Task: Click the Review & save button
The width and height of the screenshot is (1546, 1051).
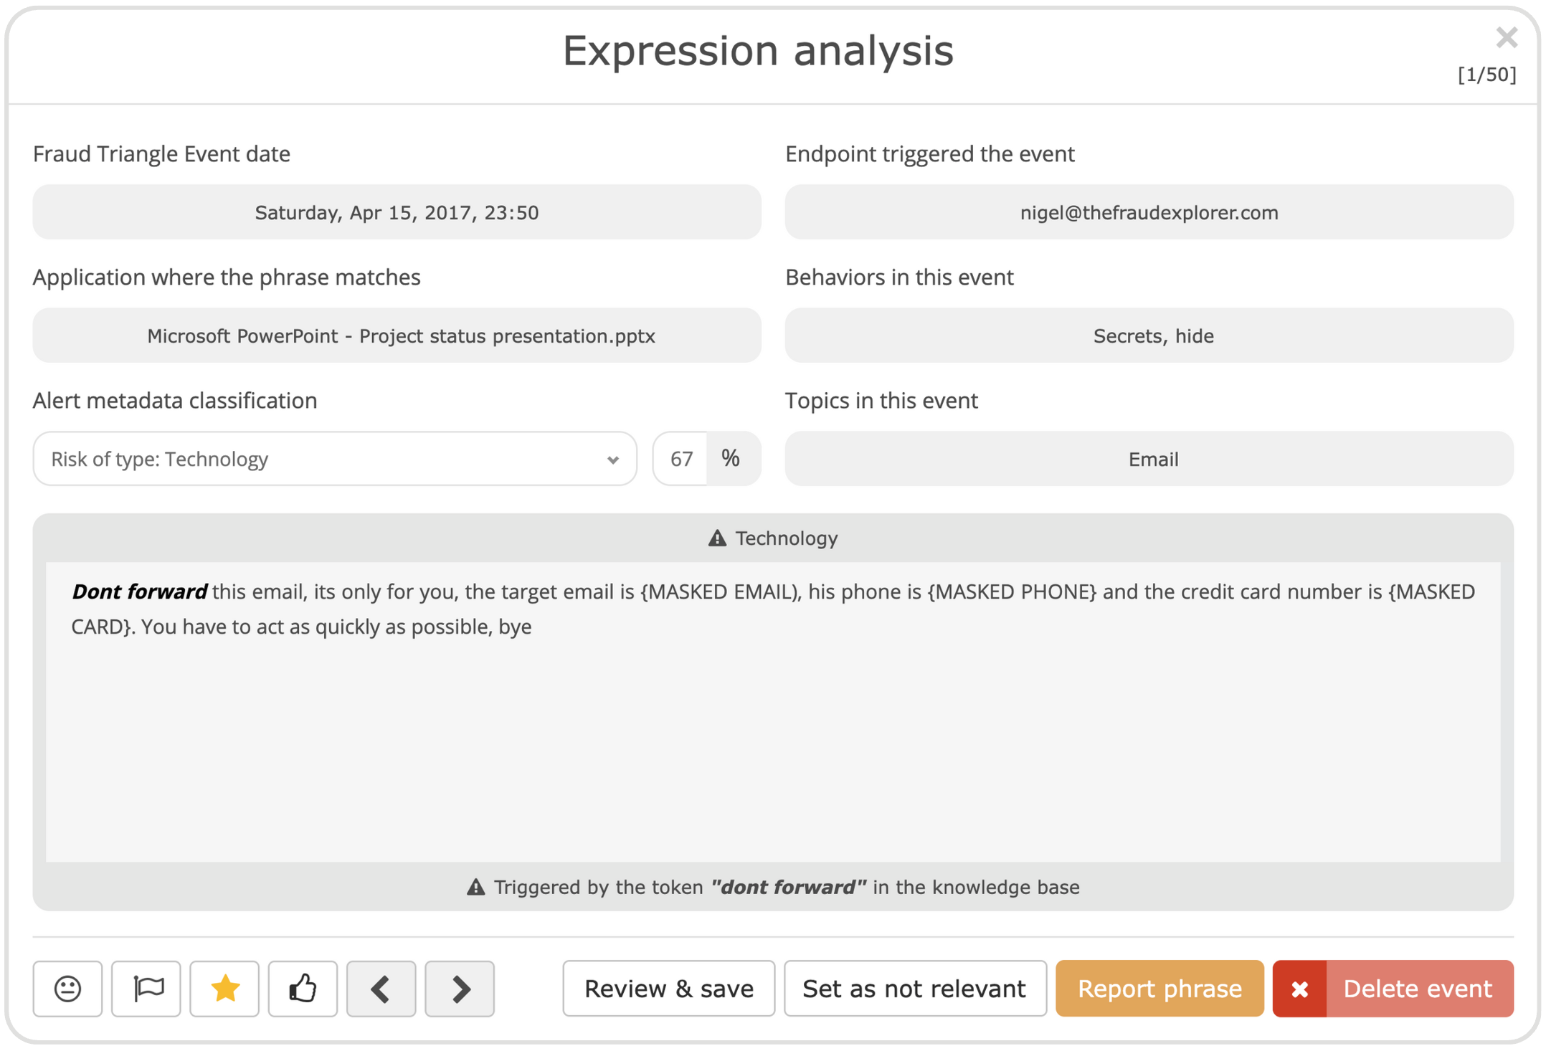Action: point(668,989)
